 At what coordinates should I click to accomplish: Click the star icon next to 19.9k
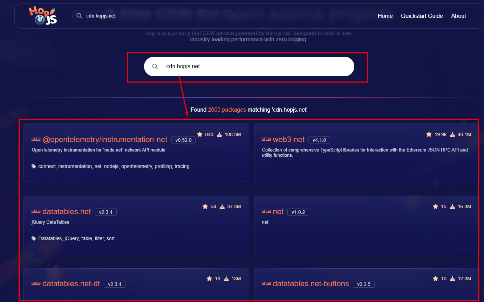(429, 134)
